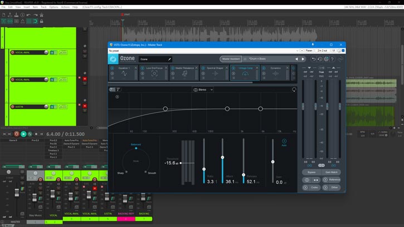The image size is (404, 227).
Task: Arm record on JUSTIN track
Action: (x=12, y=107)
